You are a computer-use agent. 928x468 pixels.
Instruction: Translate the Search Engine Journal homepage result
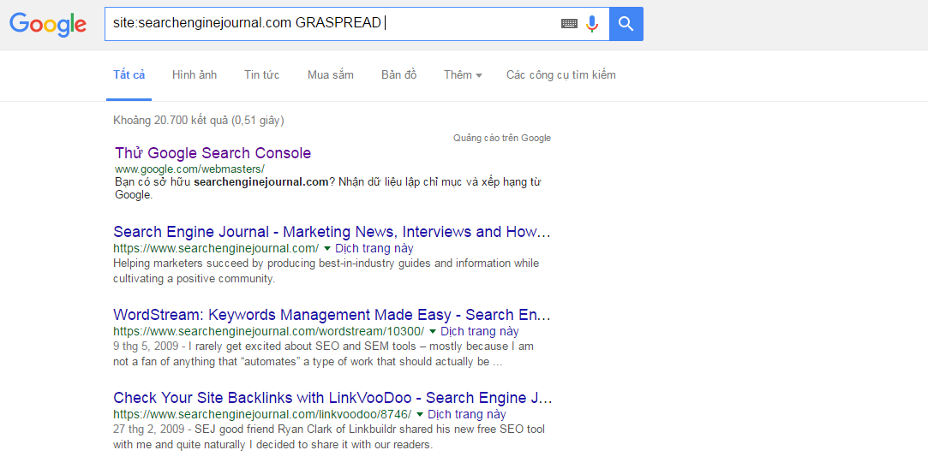coord(374,248)
